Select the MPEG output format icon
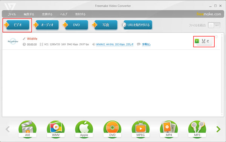This screenshot has height=142, width=226. (140, 129)
